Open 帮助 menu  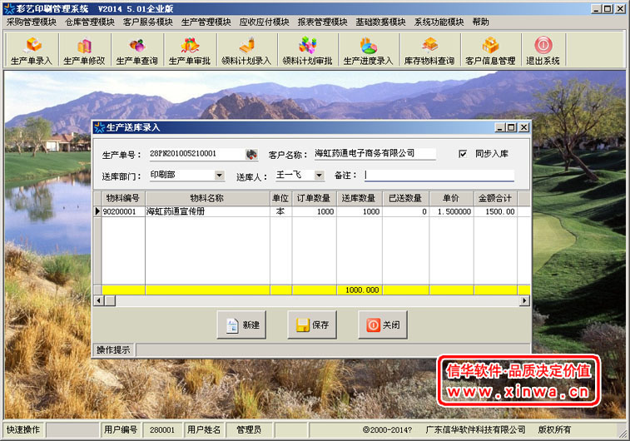pyautogui.click(x=480, y=22)
